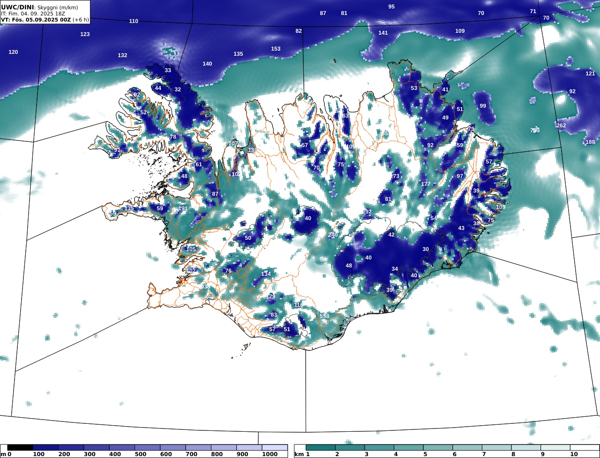Click visibility value 33 in the Westfjords
The image size is (600, 458).
tap(168, 70)
